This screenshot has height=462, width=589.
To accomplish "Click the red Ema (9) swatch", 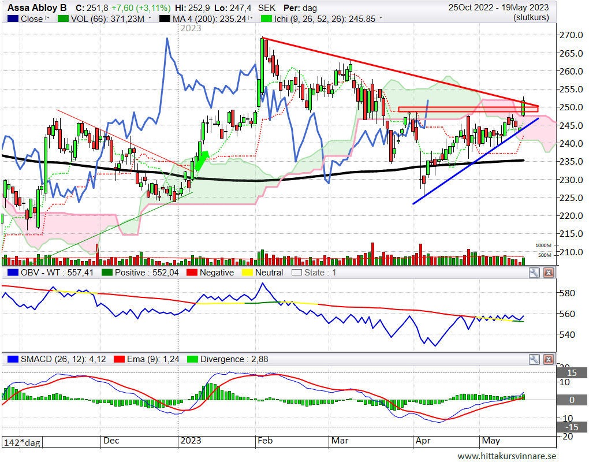I will point(119,359).
